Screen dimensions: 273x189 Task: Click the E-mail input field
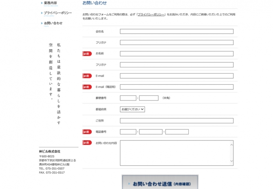[176, 76]
